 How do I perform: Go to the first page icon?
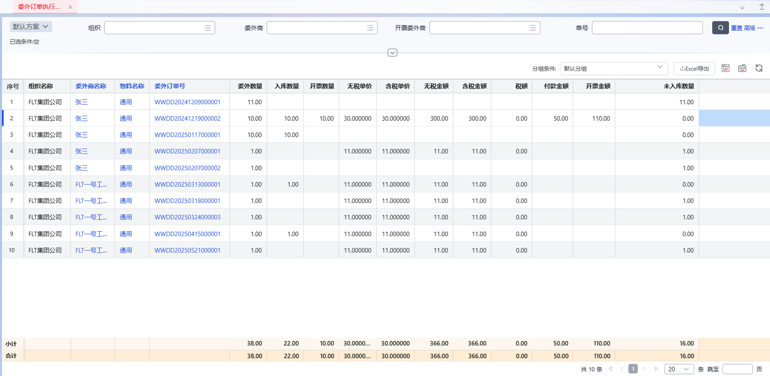click(611, 369)
